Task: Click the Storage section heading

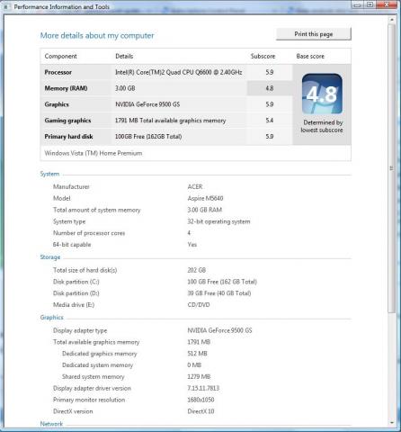Action: pyautogui.click(x=50, y=257)
